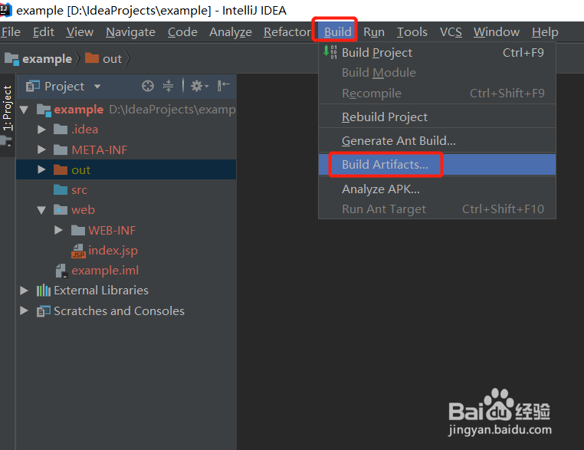This screenshot has height=450, width=584.
Task: Click the web folder icon
Action: click(61, 210)
